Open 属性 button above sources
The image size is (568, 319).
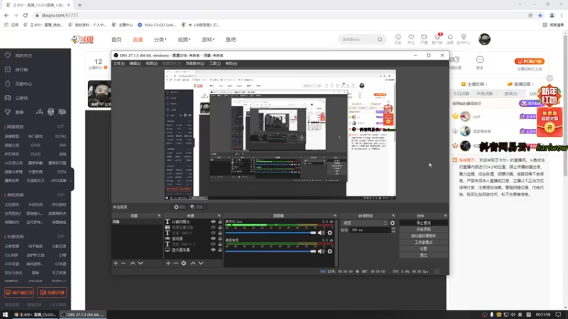[x=180, y=207]
